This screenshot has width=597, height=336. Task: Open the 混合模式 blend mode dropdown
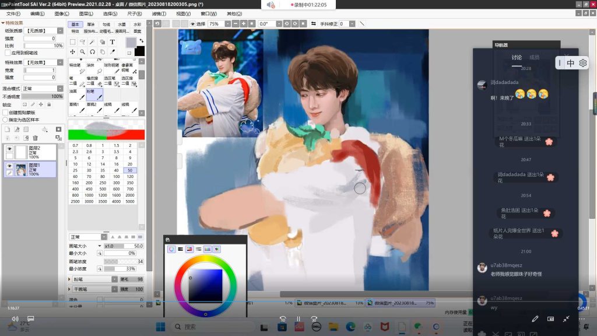pyautogui.click(x=43, y=89)
